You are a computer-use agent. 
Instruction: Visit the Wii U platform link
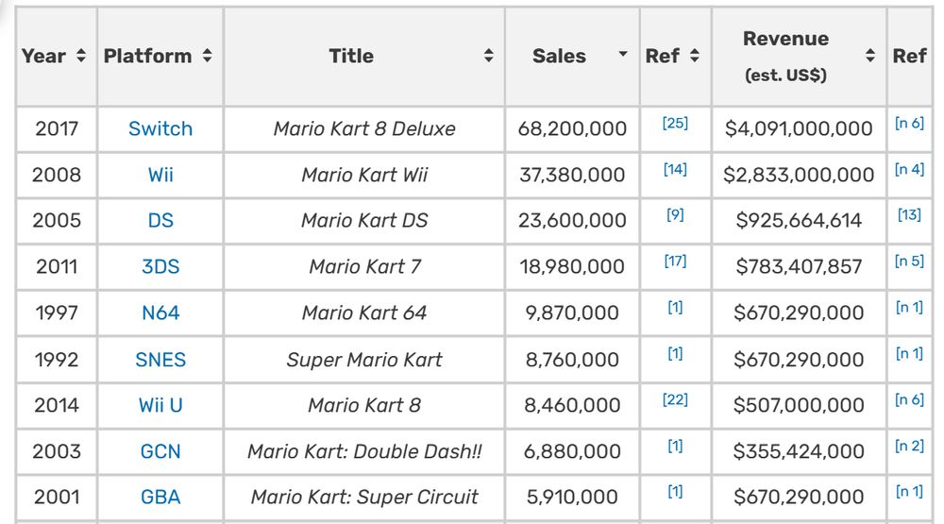pos(160,405)
